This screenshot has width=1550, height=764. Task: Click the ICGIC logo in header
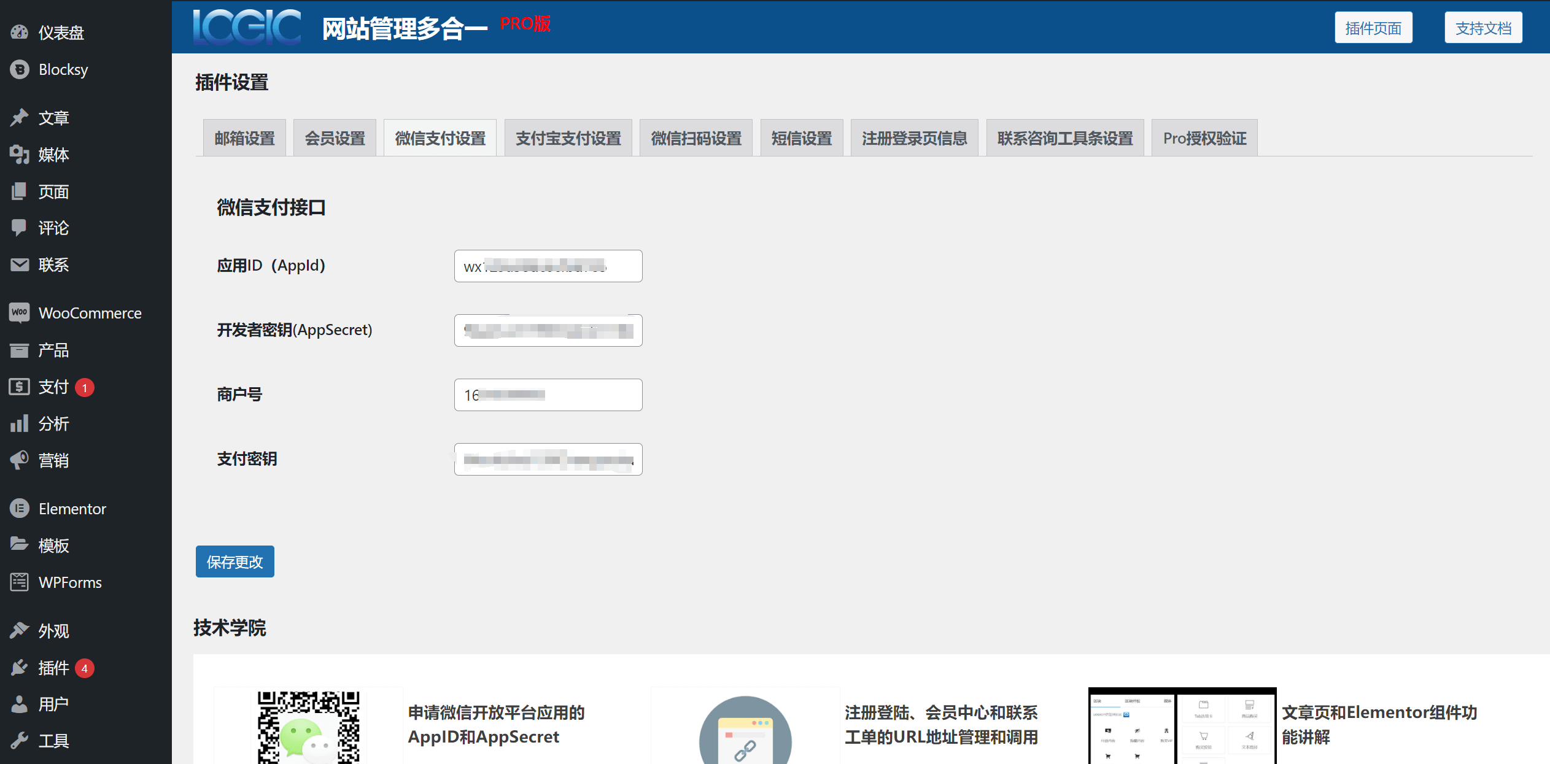click(x=247, y=27)
